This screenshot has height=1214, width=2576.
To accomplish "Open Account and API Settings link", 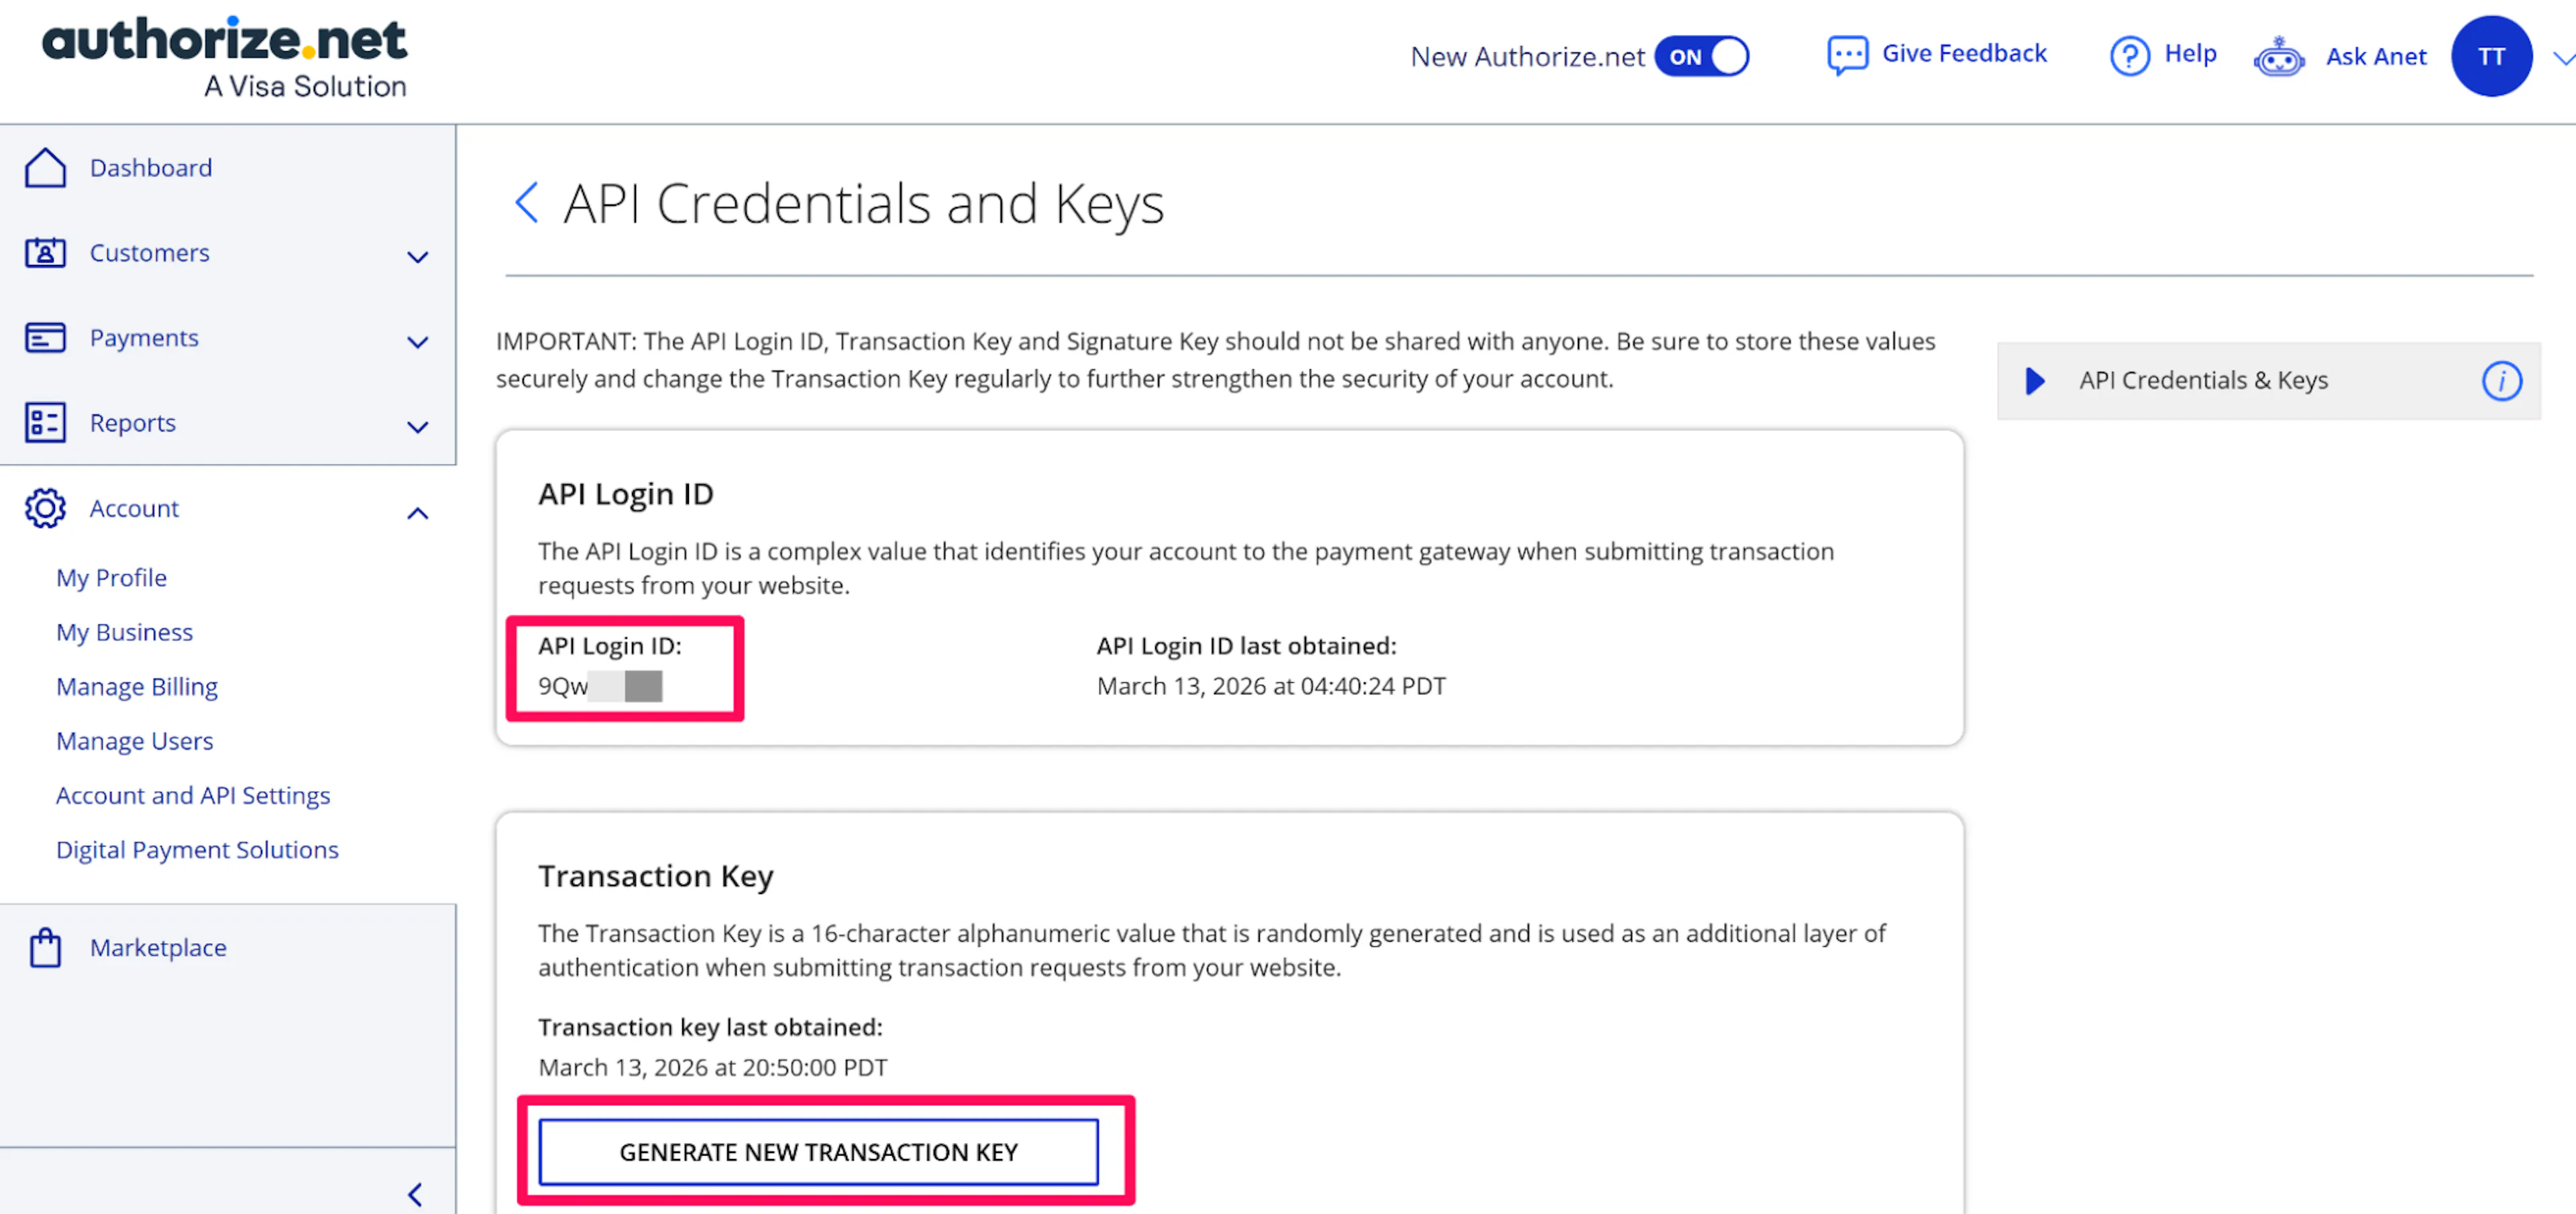I will [x=193, y=795].
